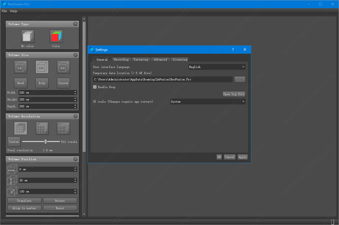Click the Settings dialog logo icon
Viewport: 339px width, 225px height.
click(92, 49)
